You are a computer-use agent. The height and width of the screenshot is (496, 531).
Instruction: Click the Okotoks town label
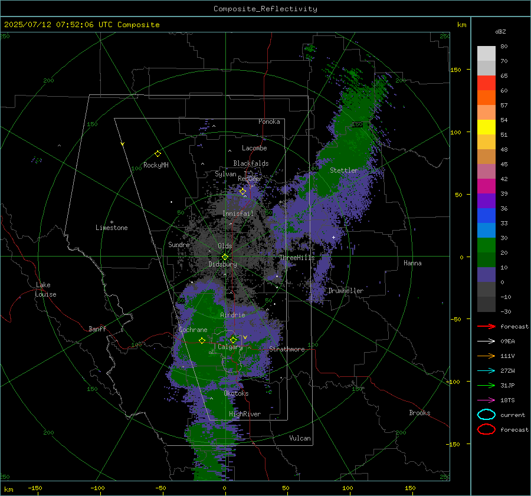[x=236, y=393]
